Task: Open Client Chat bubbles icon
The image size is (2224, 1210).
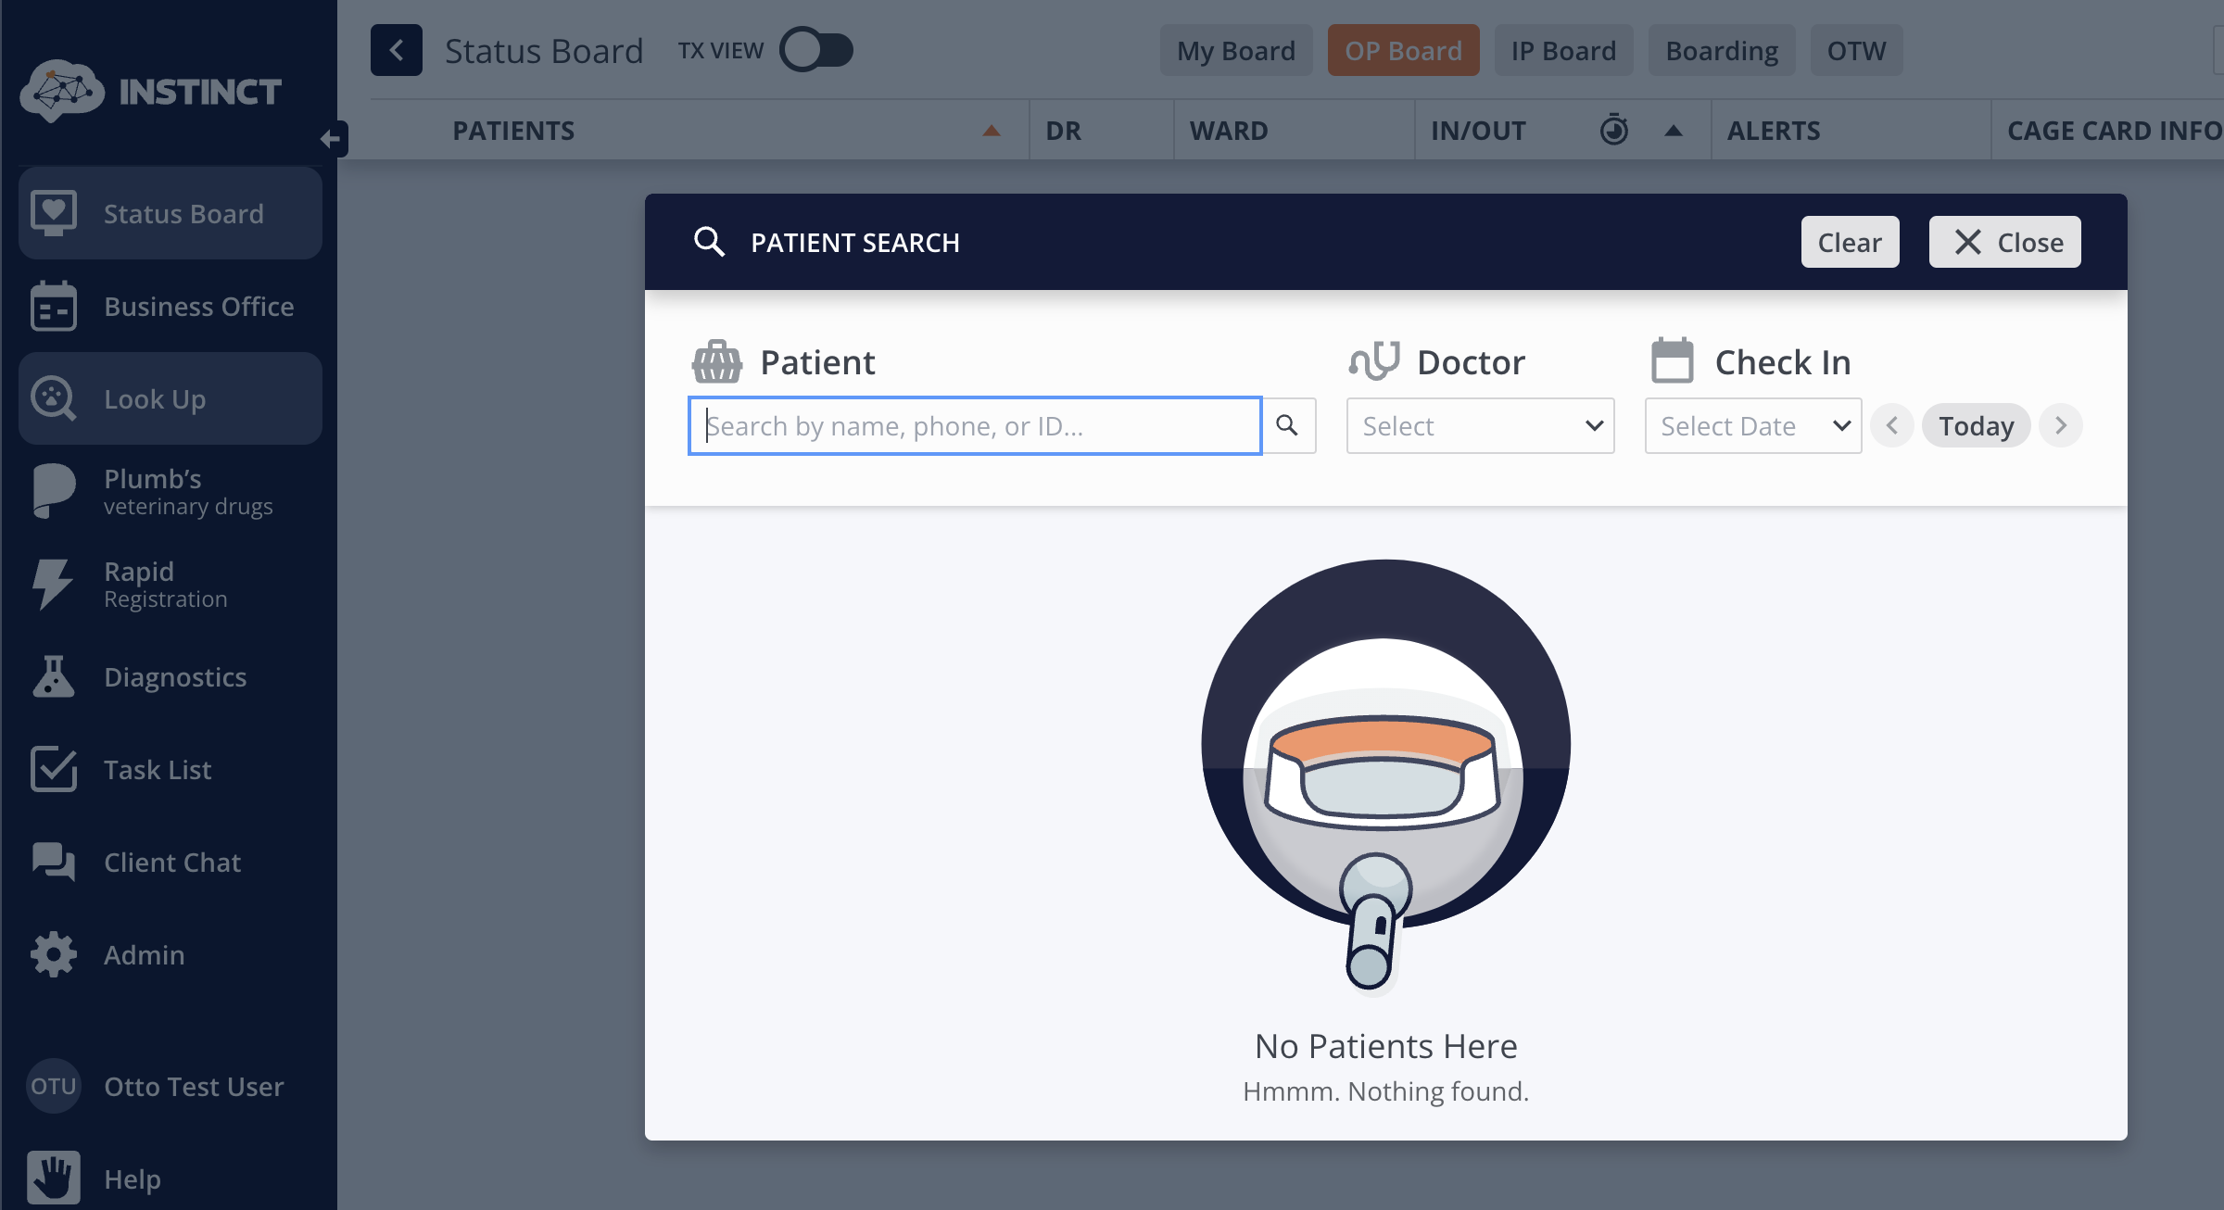Action: (x=53, y=862)
